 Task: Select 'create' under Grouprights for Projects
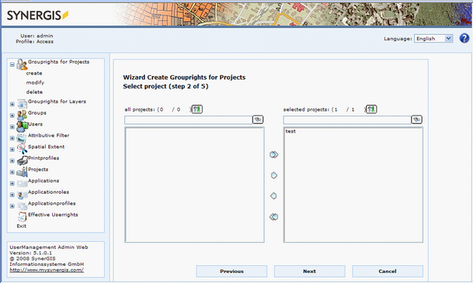(x=34, y=73)
